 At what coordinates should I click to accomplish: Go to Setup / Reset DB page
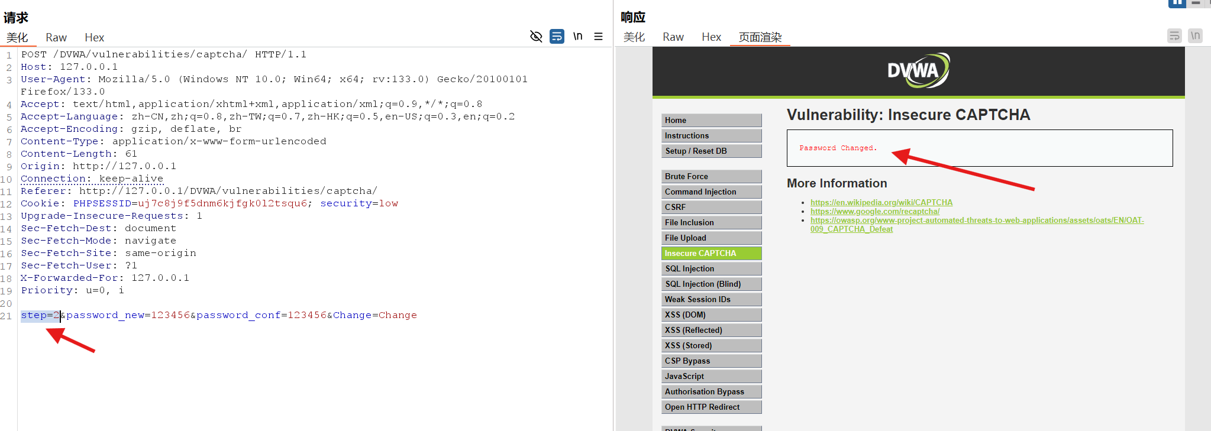click(711, 151)
